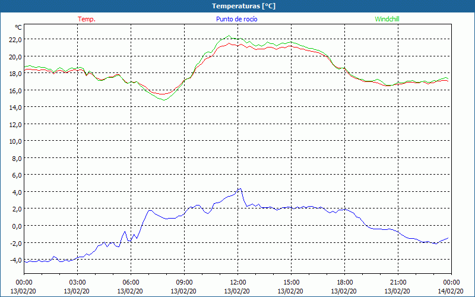The width and height of the screenshot is (475, 297).
Task: Click the '0,0' y-axis value
Action: point(17,226)
